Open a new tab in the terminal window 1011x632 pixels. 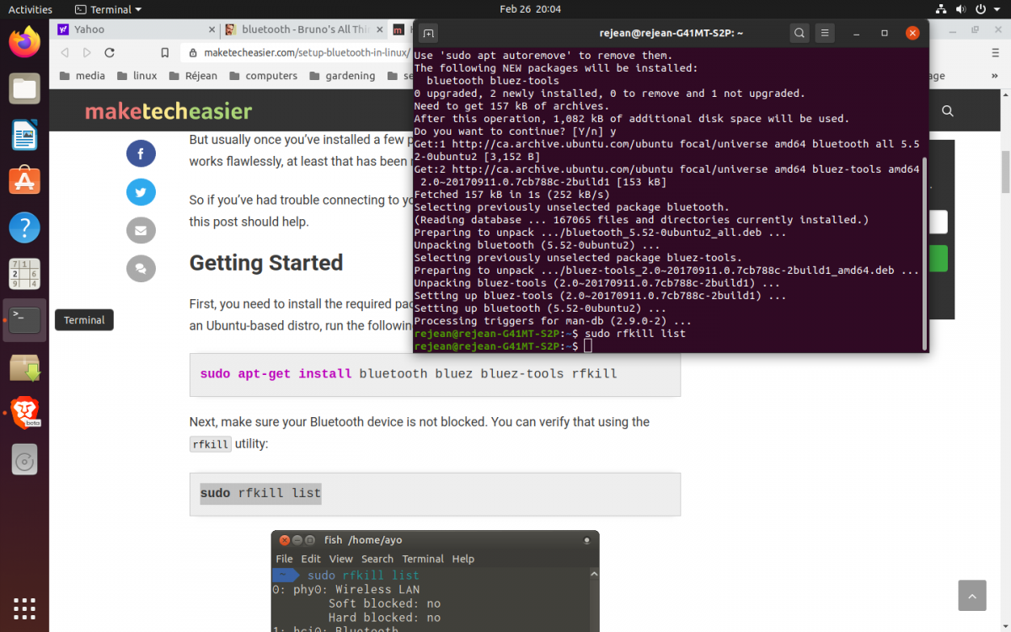pyautogui.click(x=429, y=33)
